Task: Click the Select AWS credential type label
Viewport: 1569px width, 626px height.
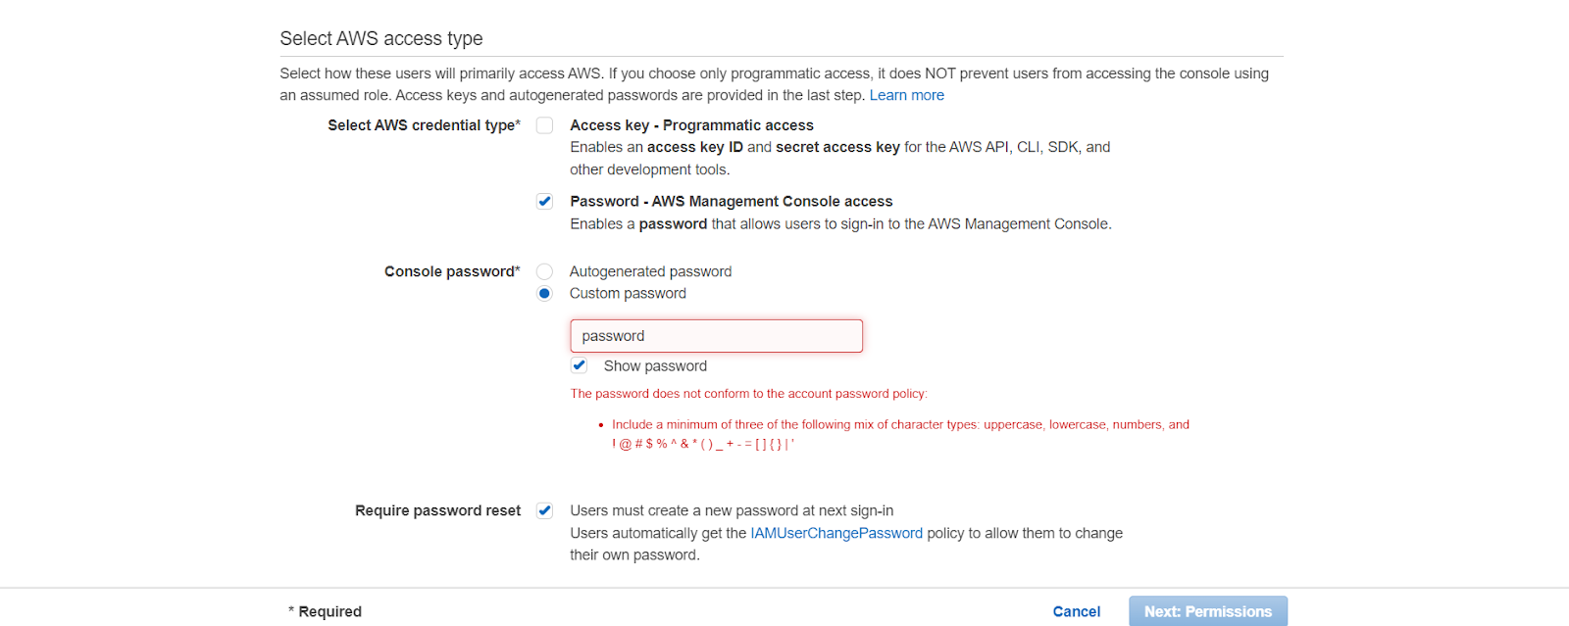Action: 424,125
